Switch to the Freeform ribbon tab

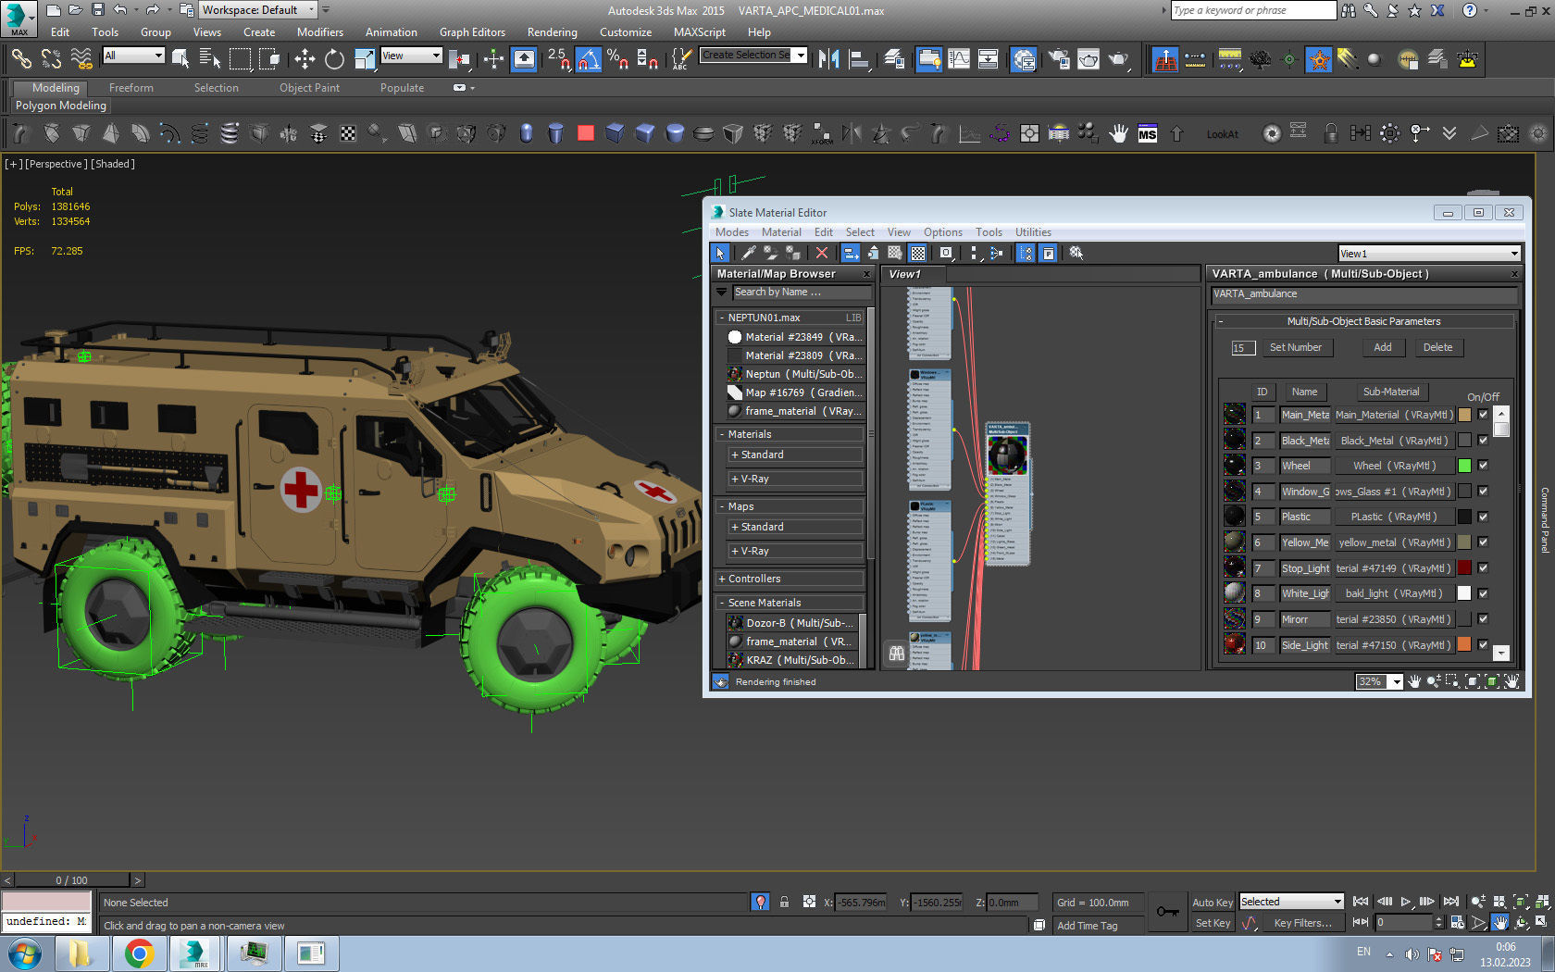point(131,88)
